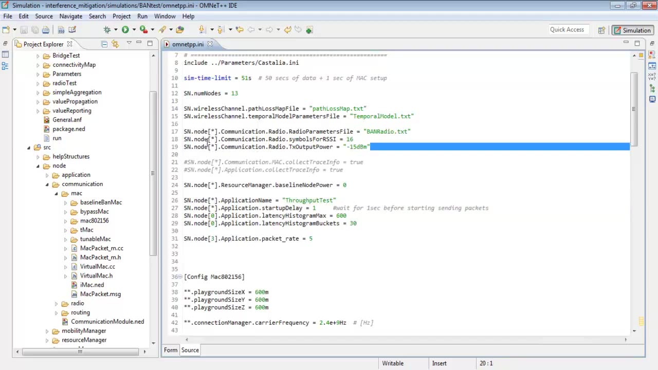Viewport: 658px width, 370px height.
Task: Collapse the mac folder
Action: tap(56, 193)
